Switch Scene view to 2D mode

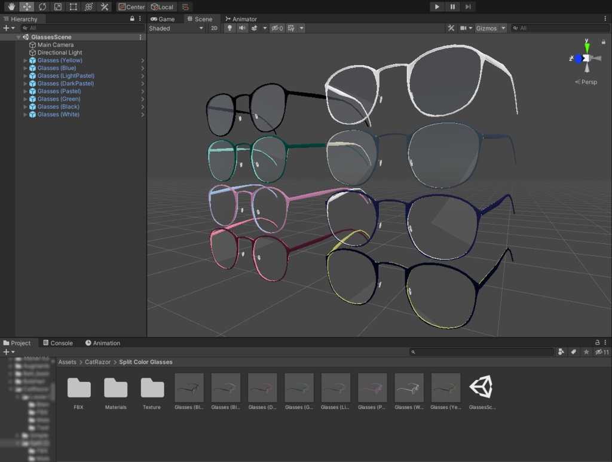[214, 27]
